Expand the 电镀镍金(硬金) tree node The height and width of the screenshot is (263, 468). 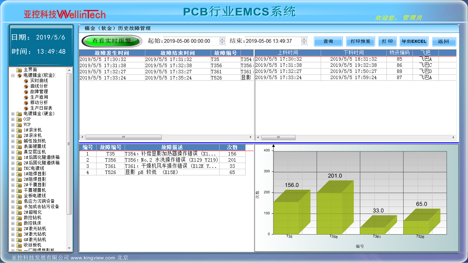click(x=13, y=114)
